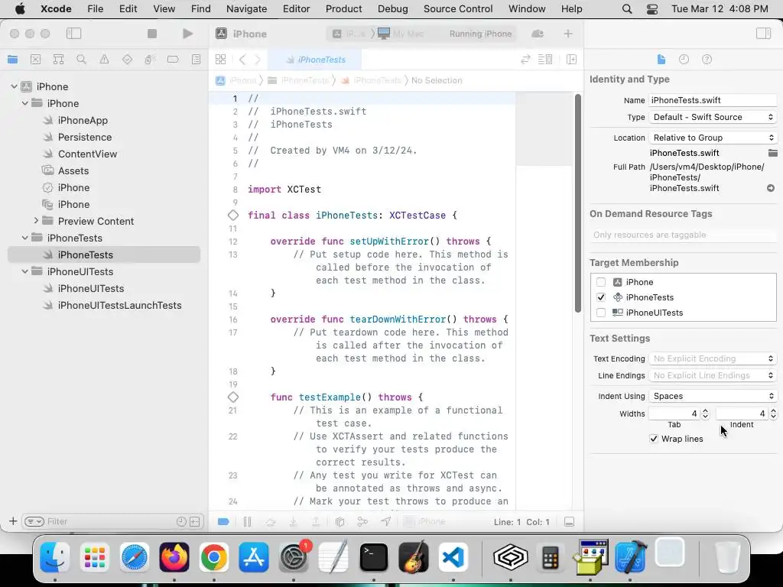Show the File inspector tab
Image resolution: width=783 pixels, height=587 pixels.
[x=661, y=60]
